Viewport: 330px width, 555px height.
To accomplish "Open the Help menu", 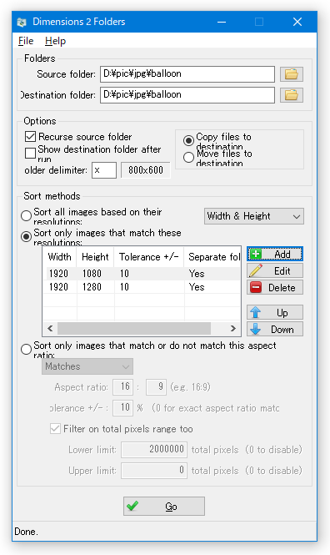I will pyautogui.click(x=55, y=41).
